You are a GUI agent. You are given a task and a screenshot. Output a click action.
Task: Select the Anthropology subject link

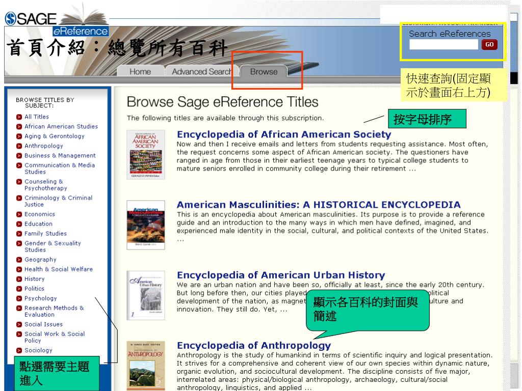44,146
